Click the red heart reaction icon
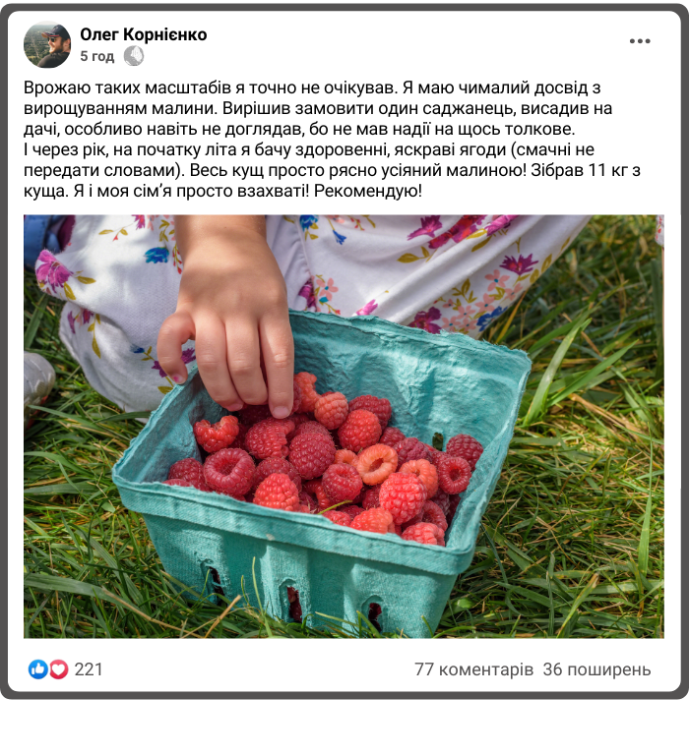 tap(58, 669)
